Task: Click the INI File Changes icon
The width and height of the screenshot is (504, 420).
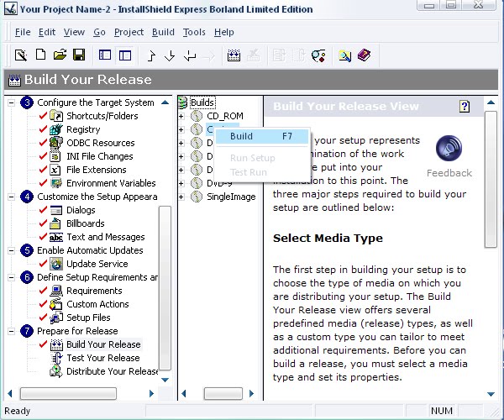Action: pyautogui.click(x=55, y=156)
